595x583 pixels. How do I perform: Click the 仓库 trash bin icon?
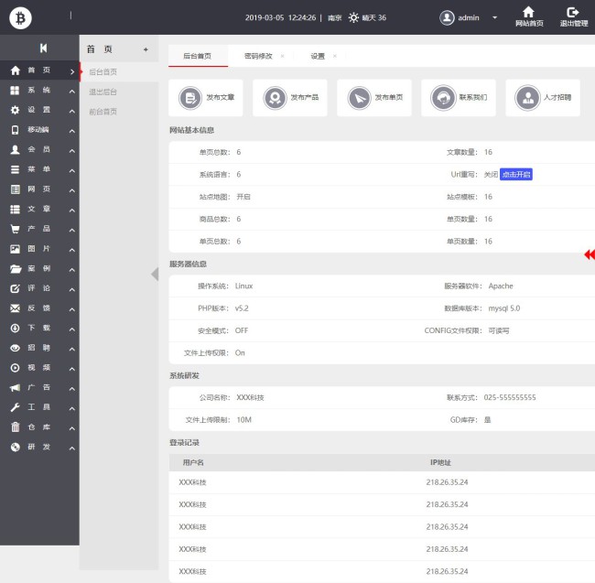click(x=15, y=427)
